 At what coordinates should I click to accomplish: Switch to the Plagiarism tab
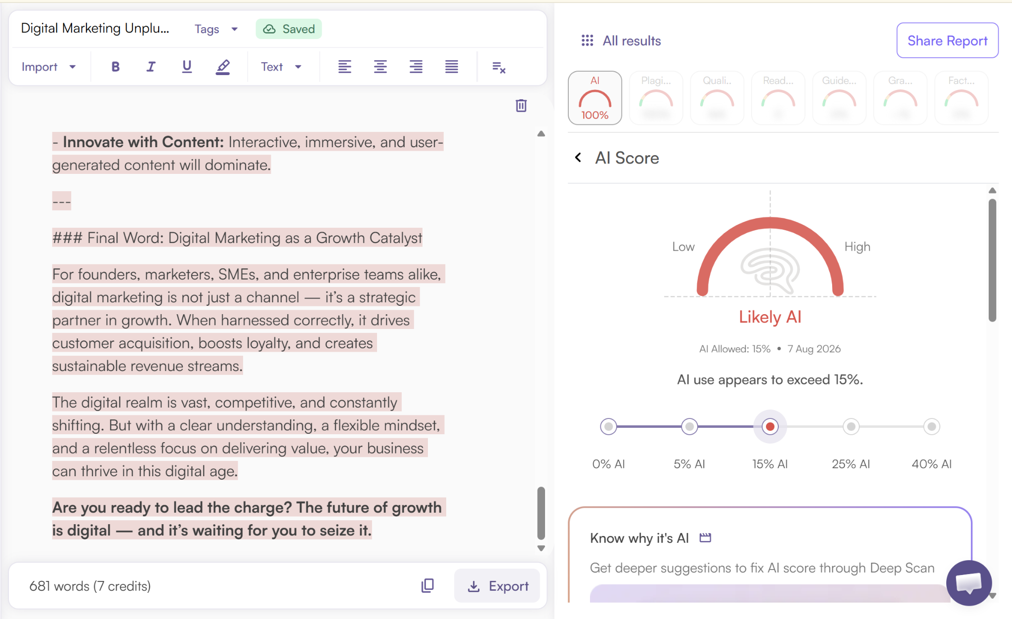[x=656, y=98]
